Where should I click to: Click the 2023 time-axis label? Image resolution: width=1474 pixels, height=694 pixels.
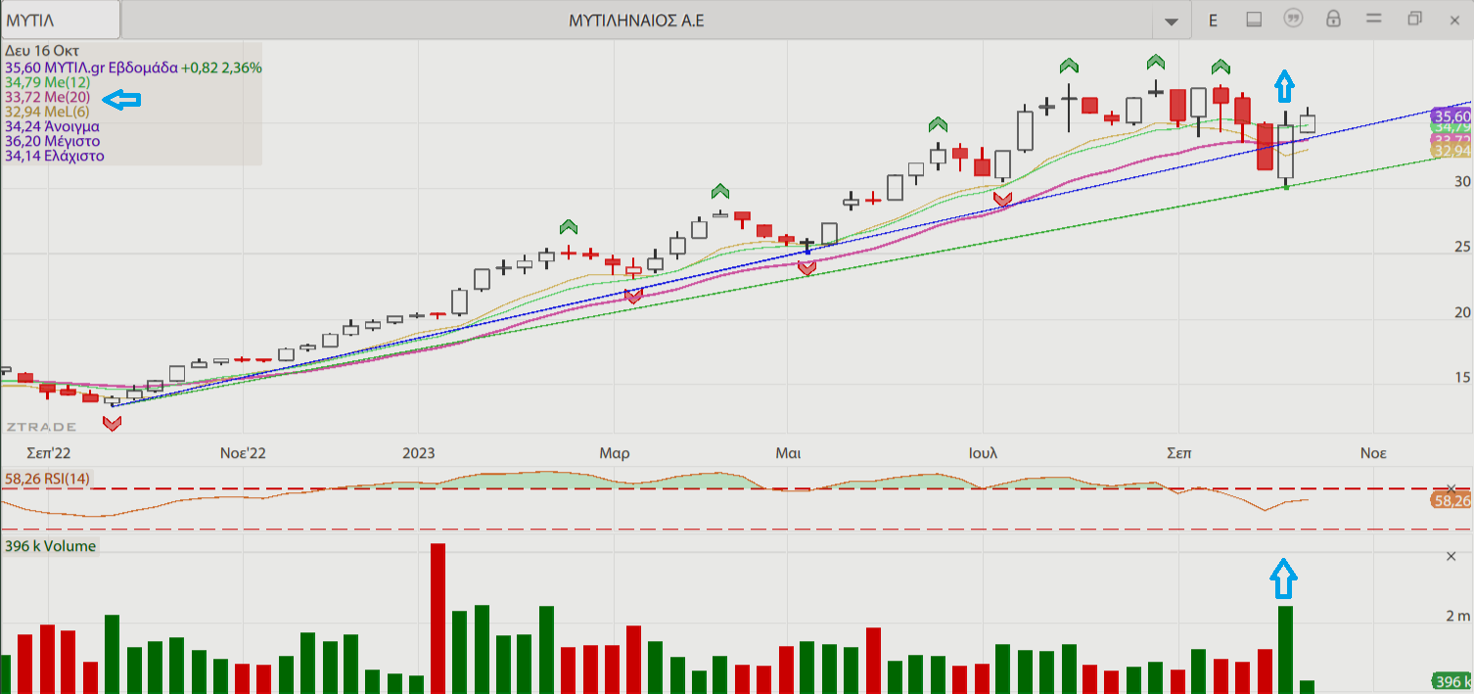418,453
